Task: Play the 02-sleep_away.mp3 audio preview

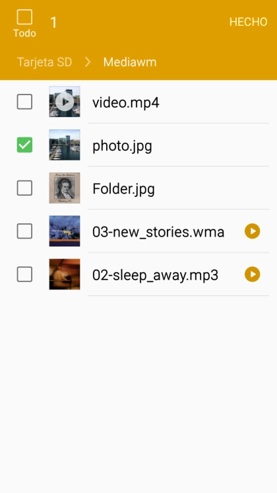Action: pyautogui.click(x=252, y=274)
